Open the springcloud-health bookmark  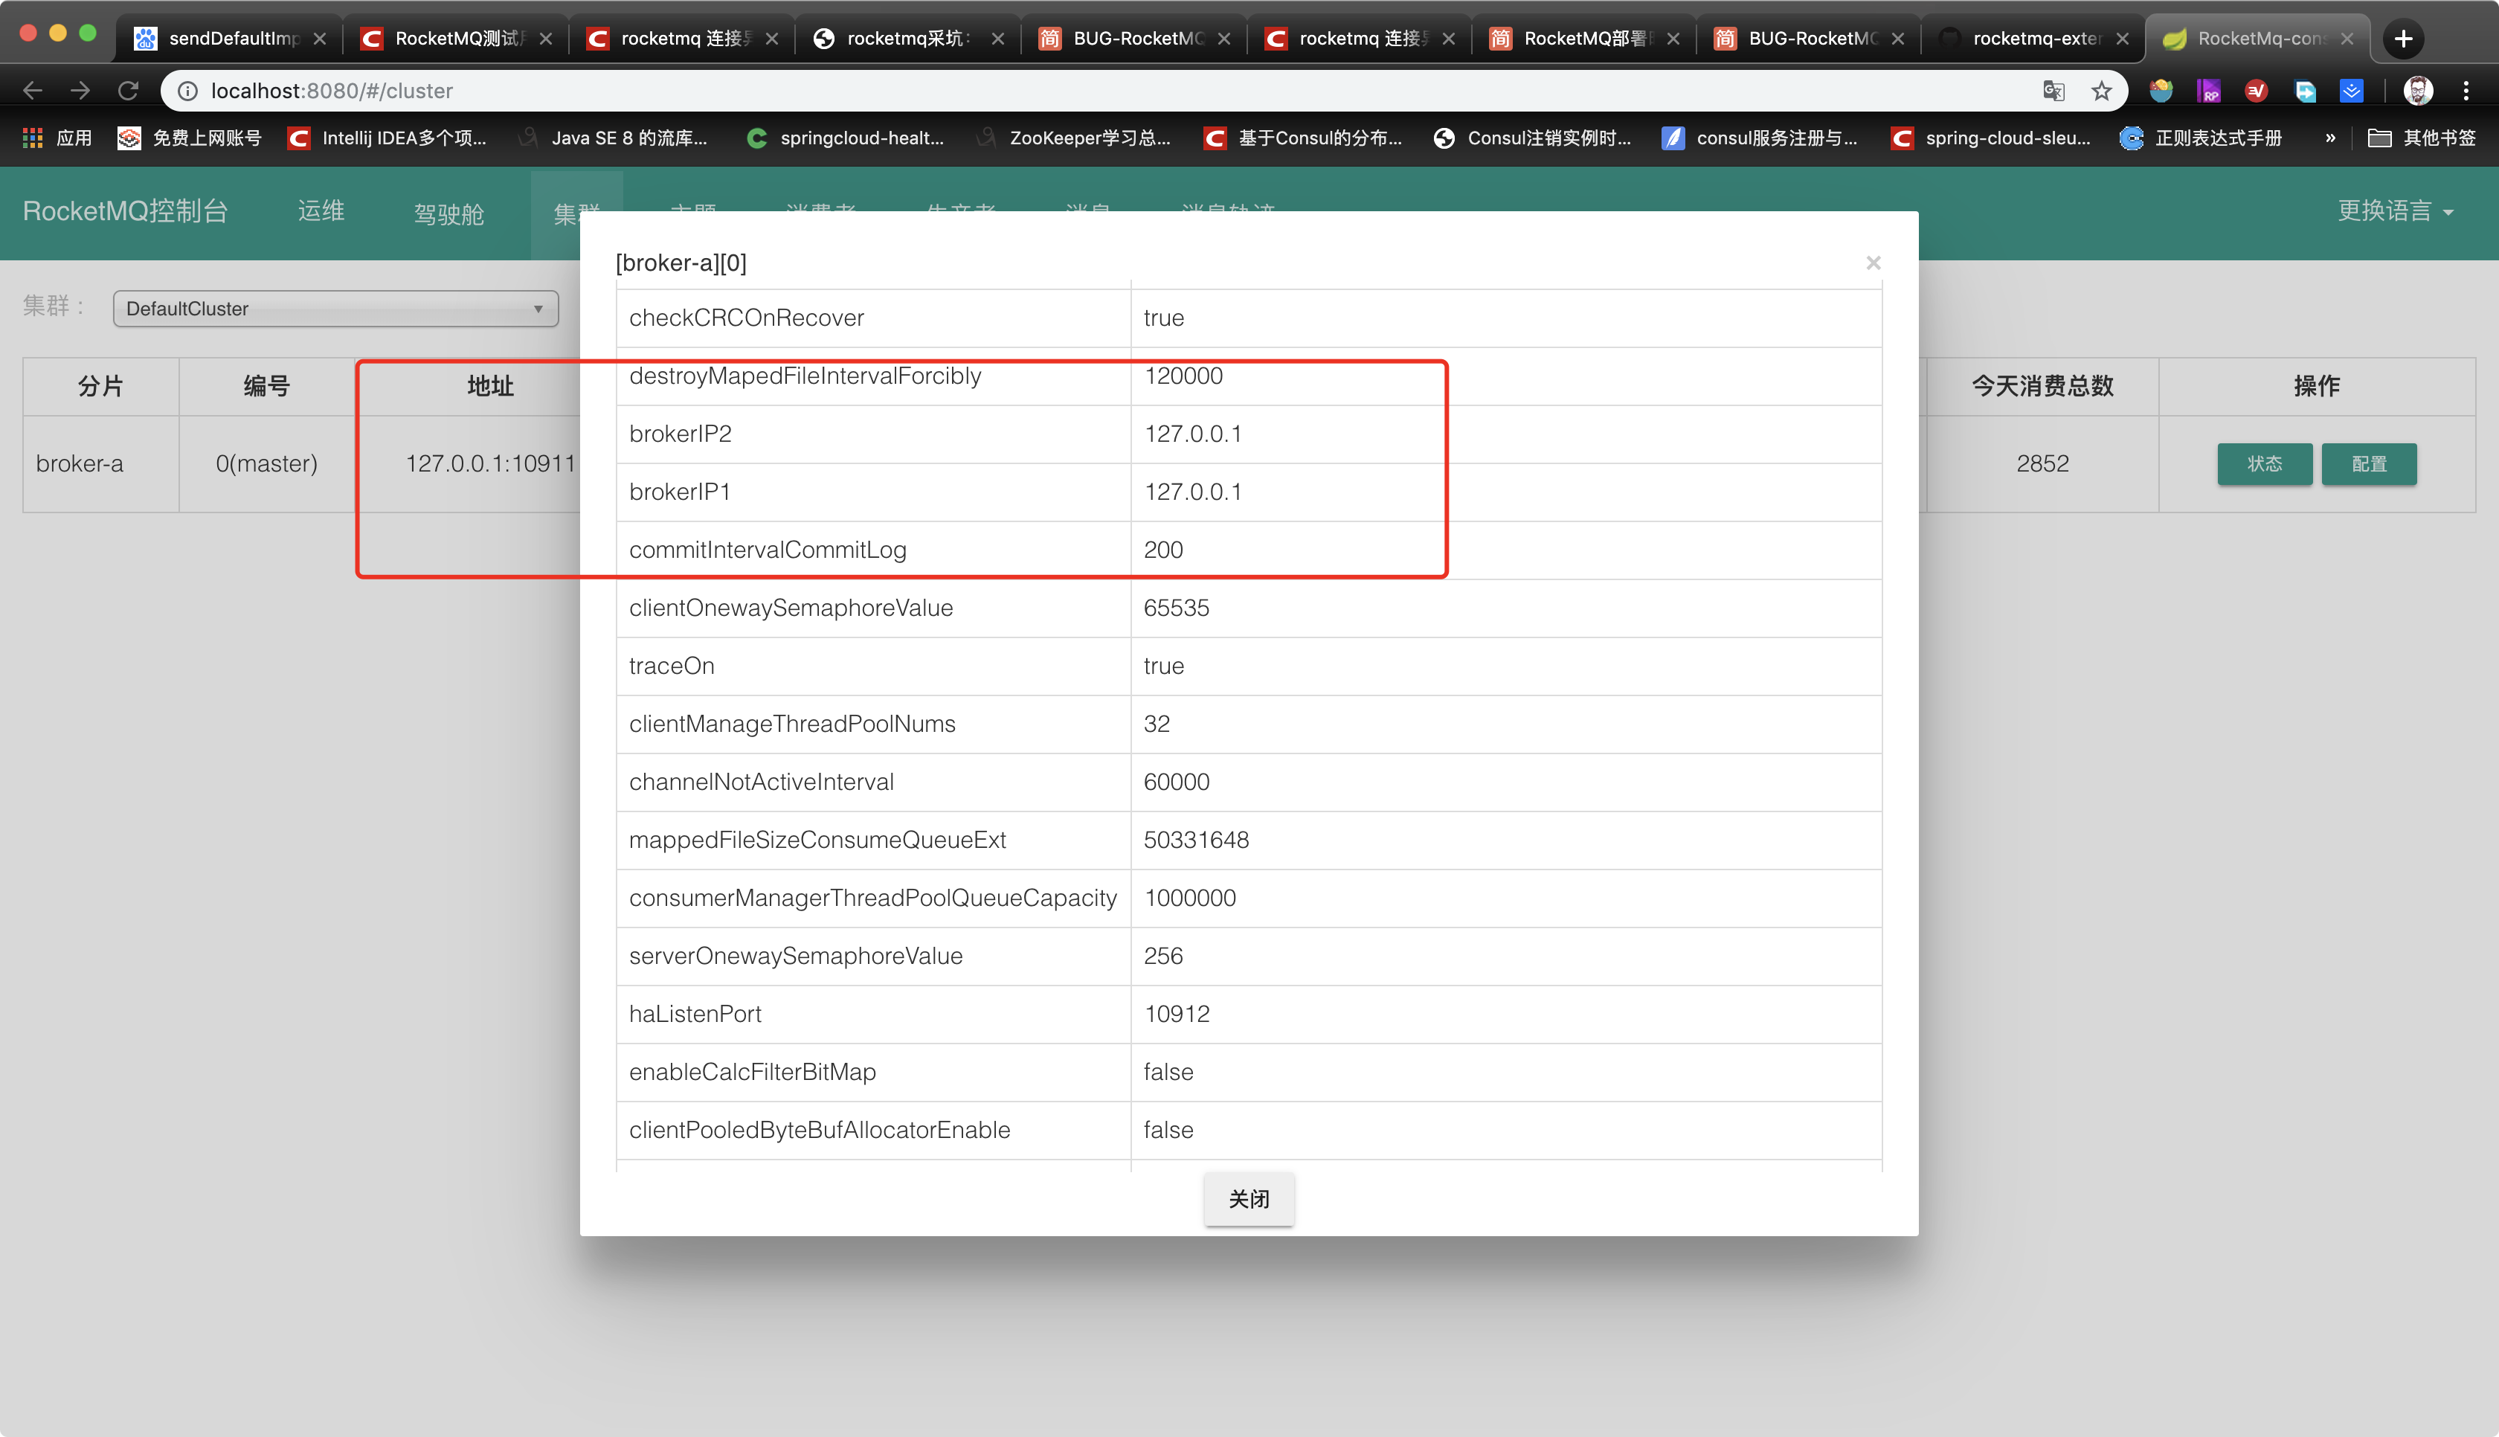coord(846,138)
